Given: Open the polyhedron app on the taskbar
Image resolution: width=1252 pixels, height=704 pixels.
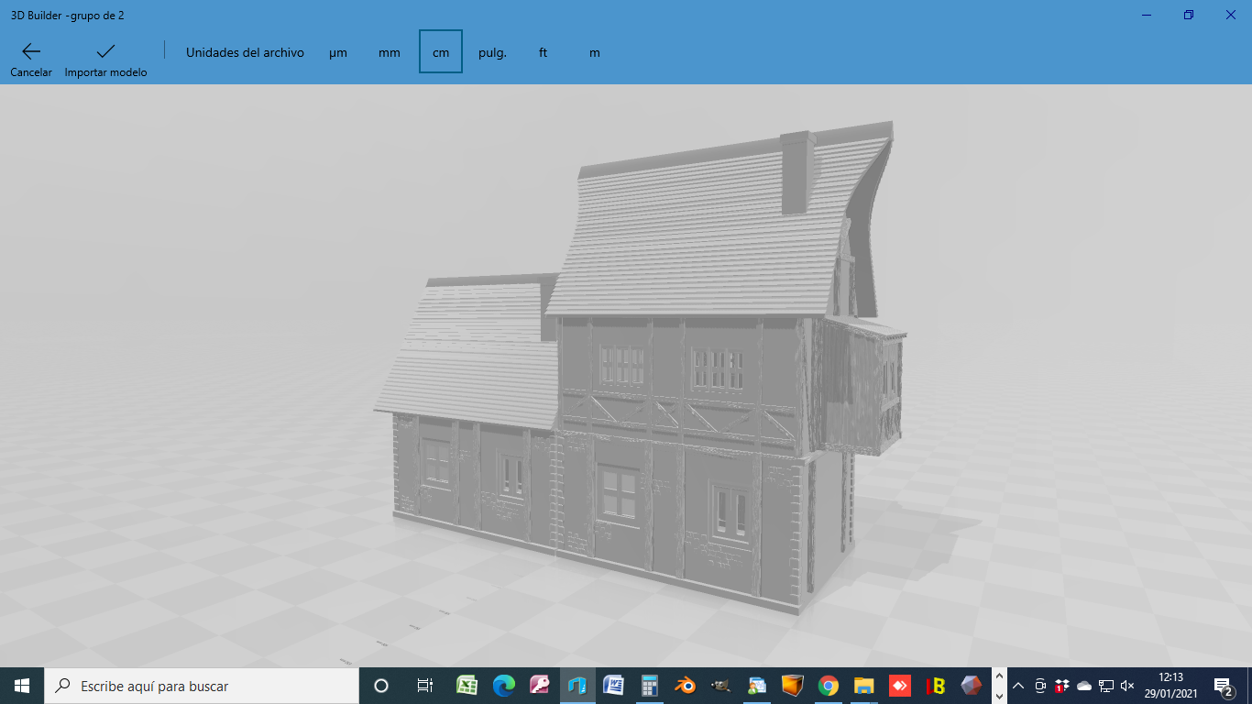Looking at the screenshot, I should pyautogui.click(x=972, y=686).
